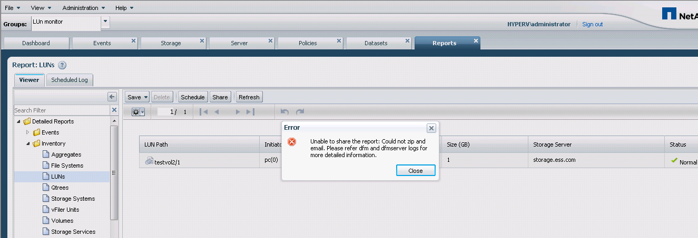Open the View menu
Screen dimensions: 698x238
[41, 8]
